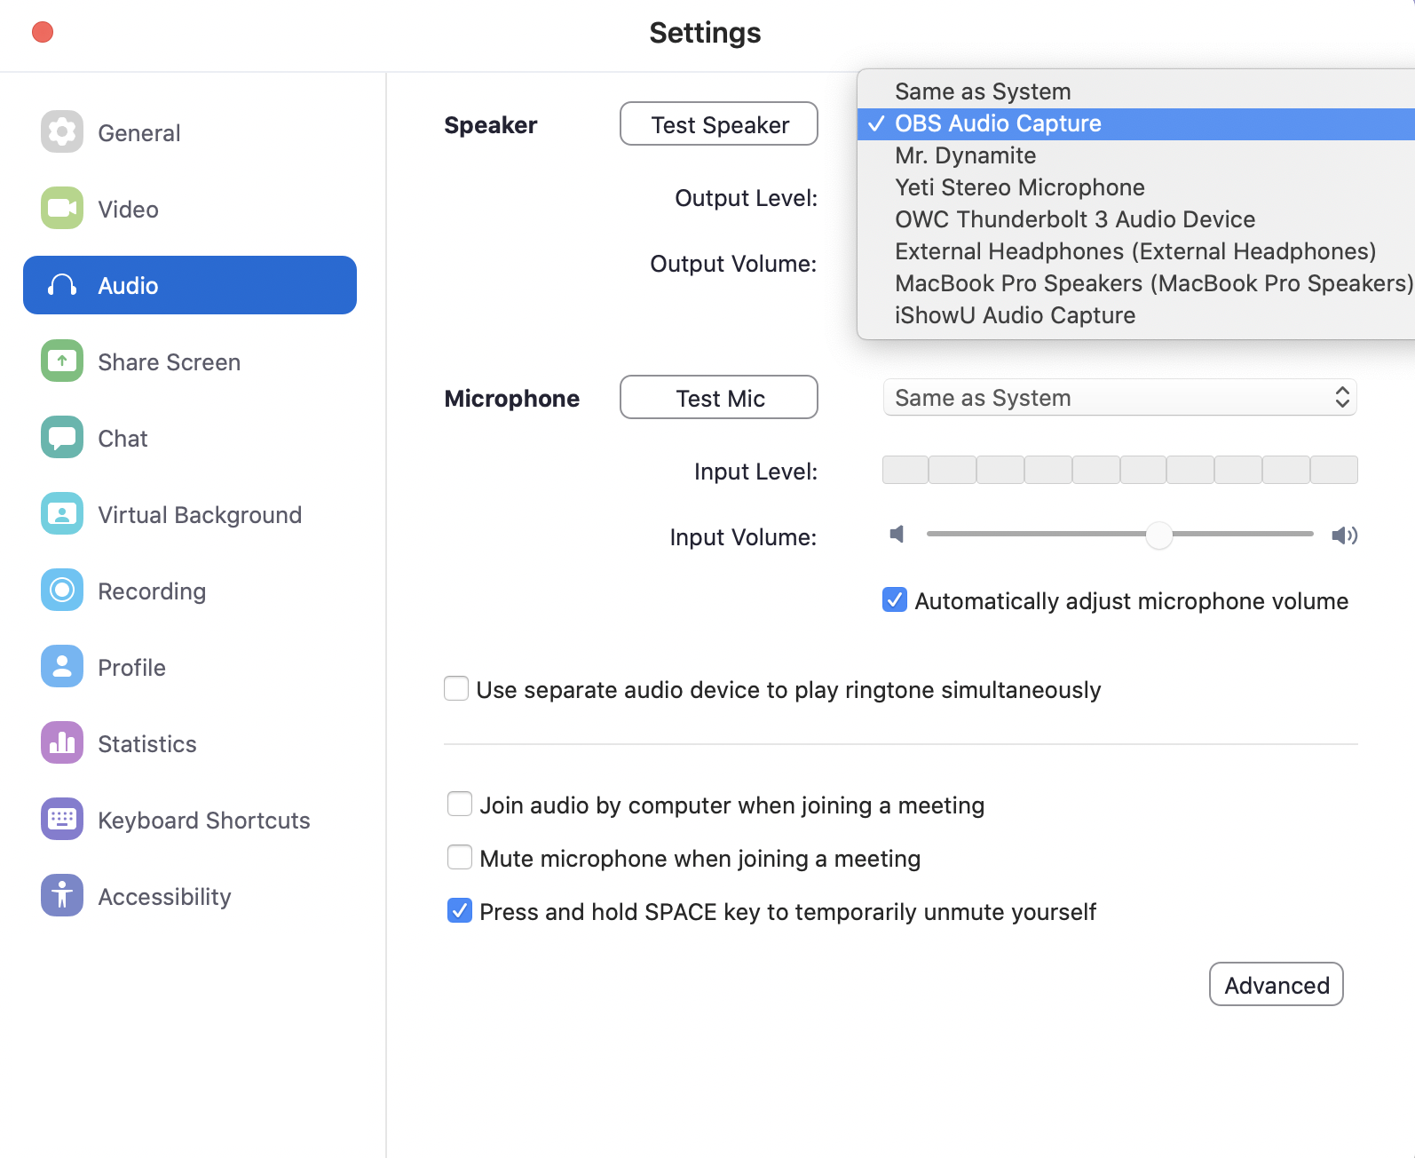1415x1158 pixels.
Task: Click the maximum input volume speaker icon
Action: pyautogui.click(x=1344, y=535)
